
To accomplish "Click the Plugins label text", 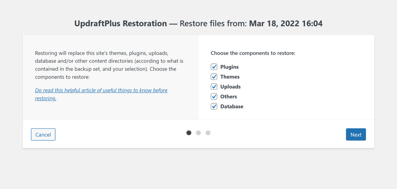I will 229,67.
